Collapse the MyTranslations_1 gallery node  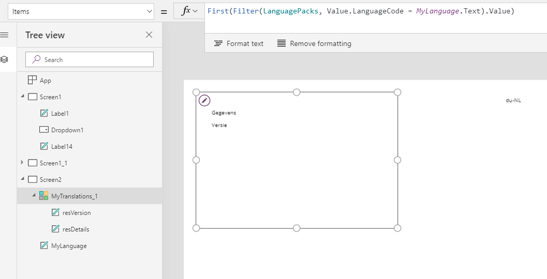[x=34, y=195]
